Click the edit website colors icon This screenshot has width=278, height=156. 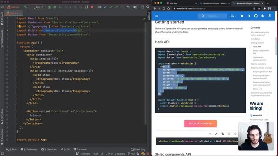click(249, 16)
